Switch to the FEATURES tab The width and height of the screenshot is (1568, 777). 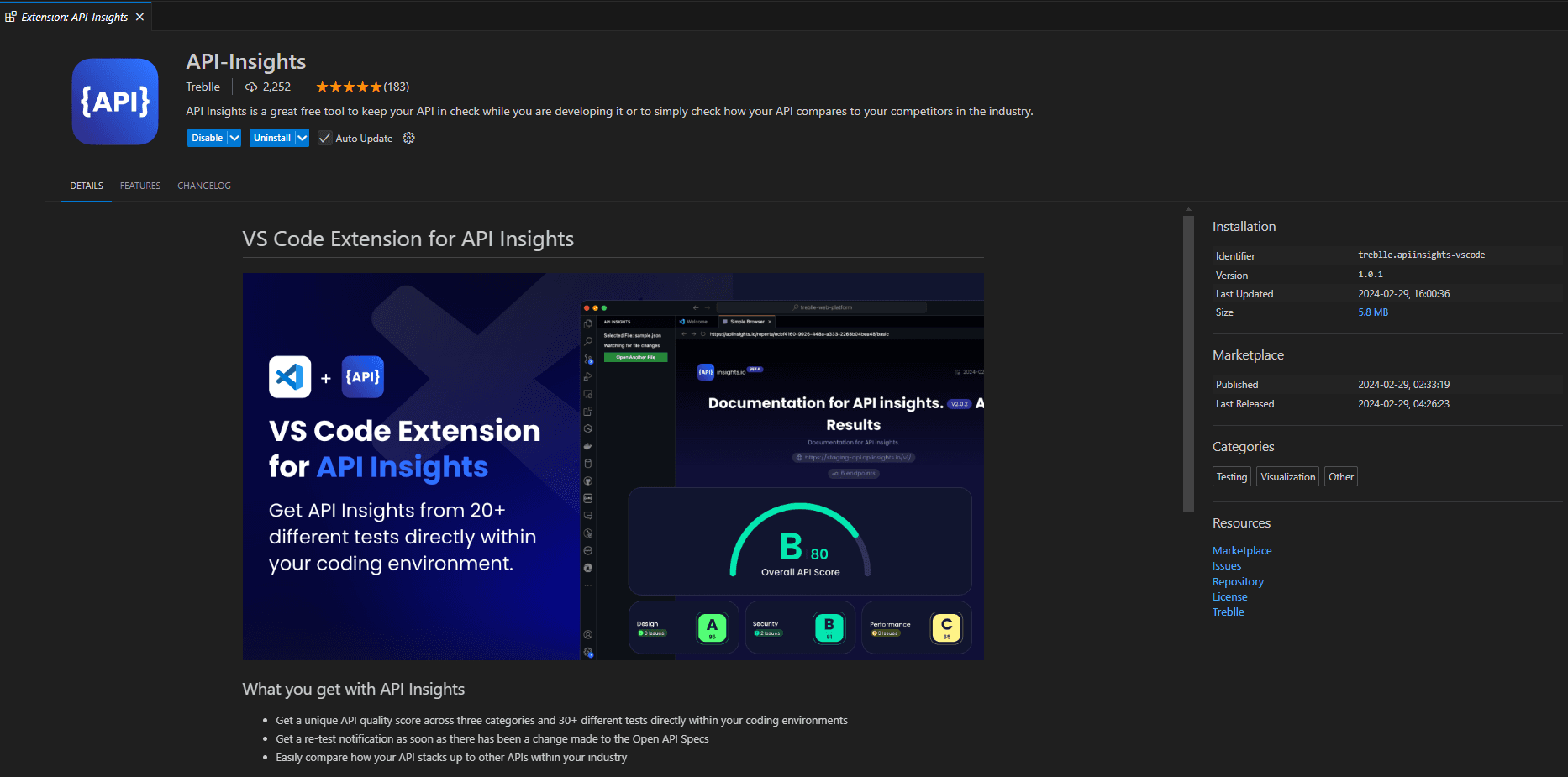point(139,186)
